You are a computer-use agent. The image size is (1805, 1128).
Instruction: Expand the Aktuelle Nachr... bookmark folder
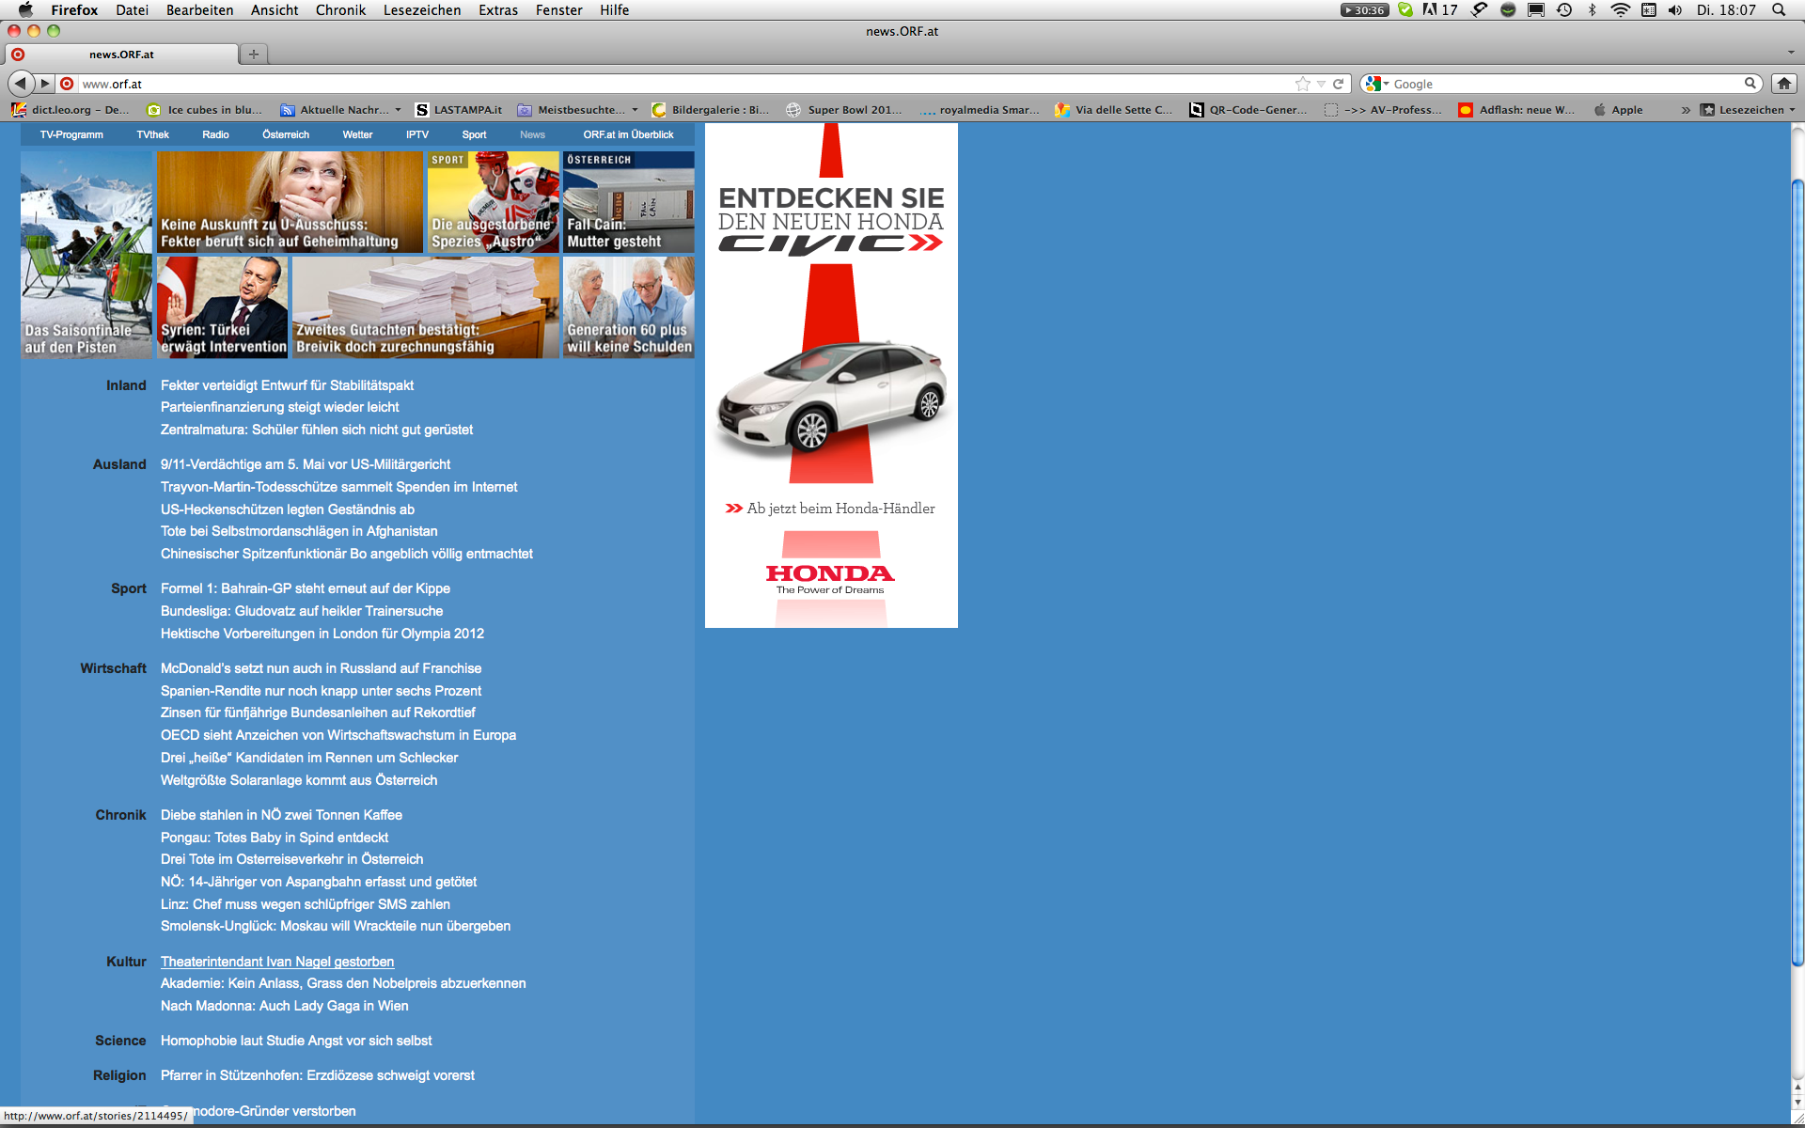[340, 110]
